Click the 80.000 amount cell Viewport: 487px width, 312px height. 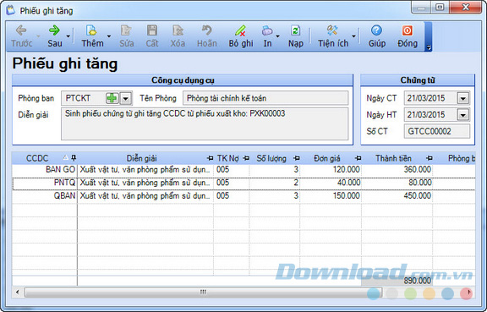click(397, 183)
